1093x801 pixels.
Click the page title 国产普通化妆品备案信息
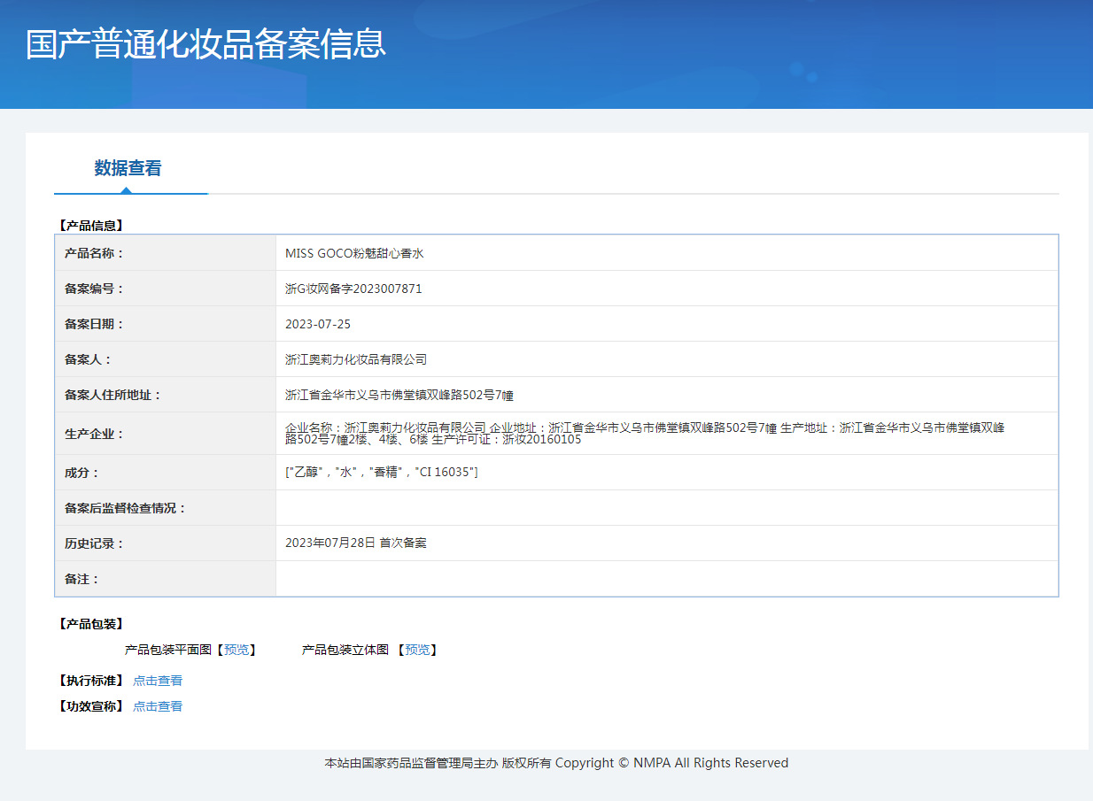tap(205, 44)
